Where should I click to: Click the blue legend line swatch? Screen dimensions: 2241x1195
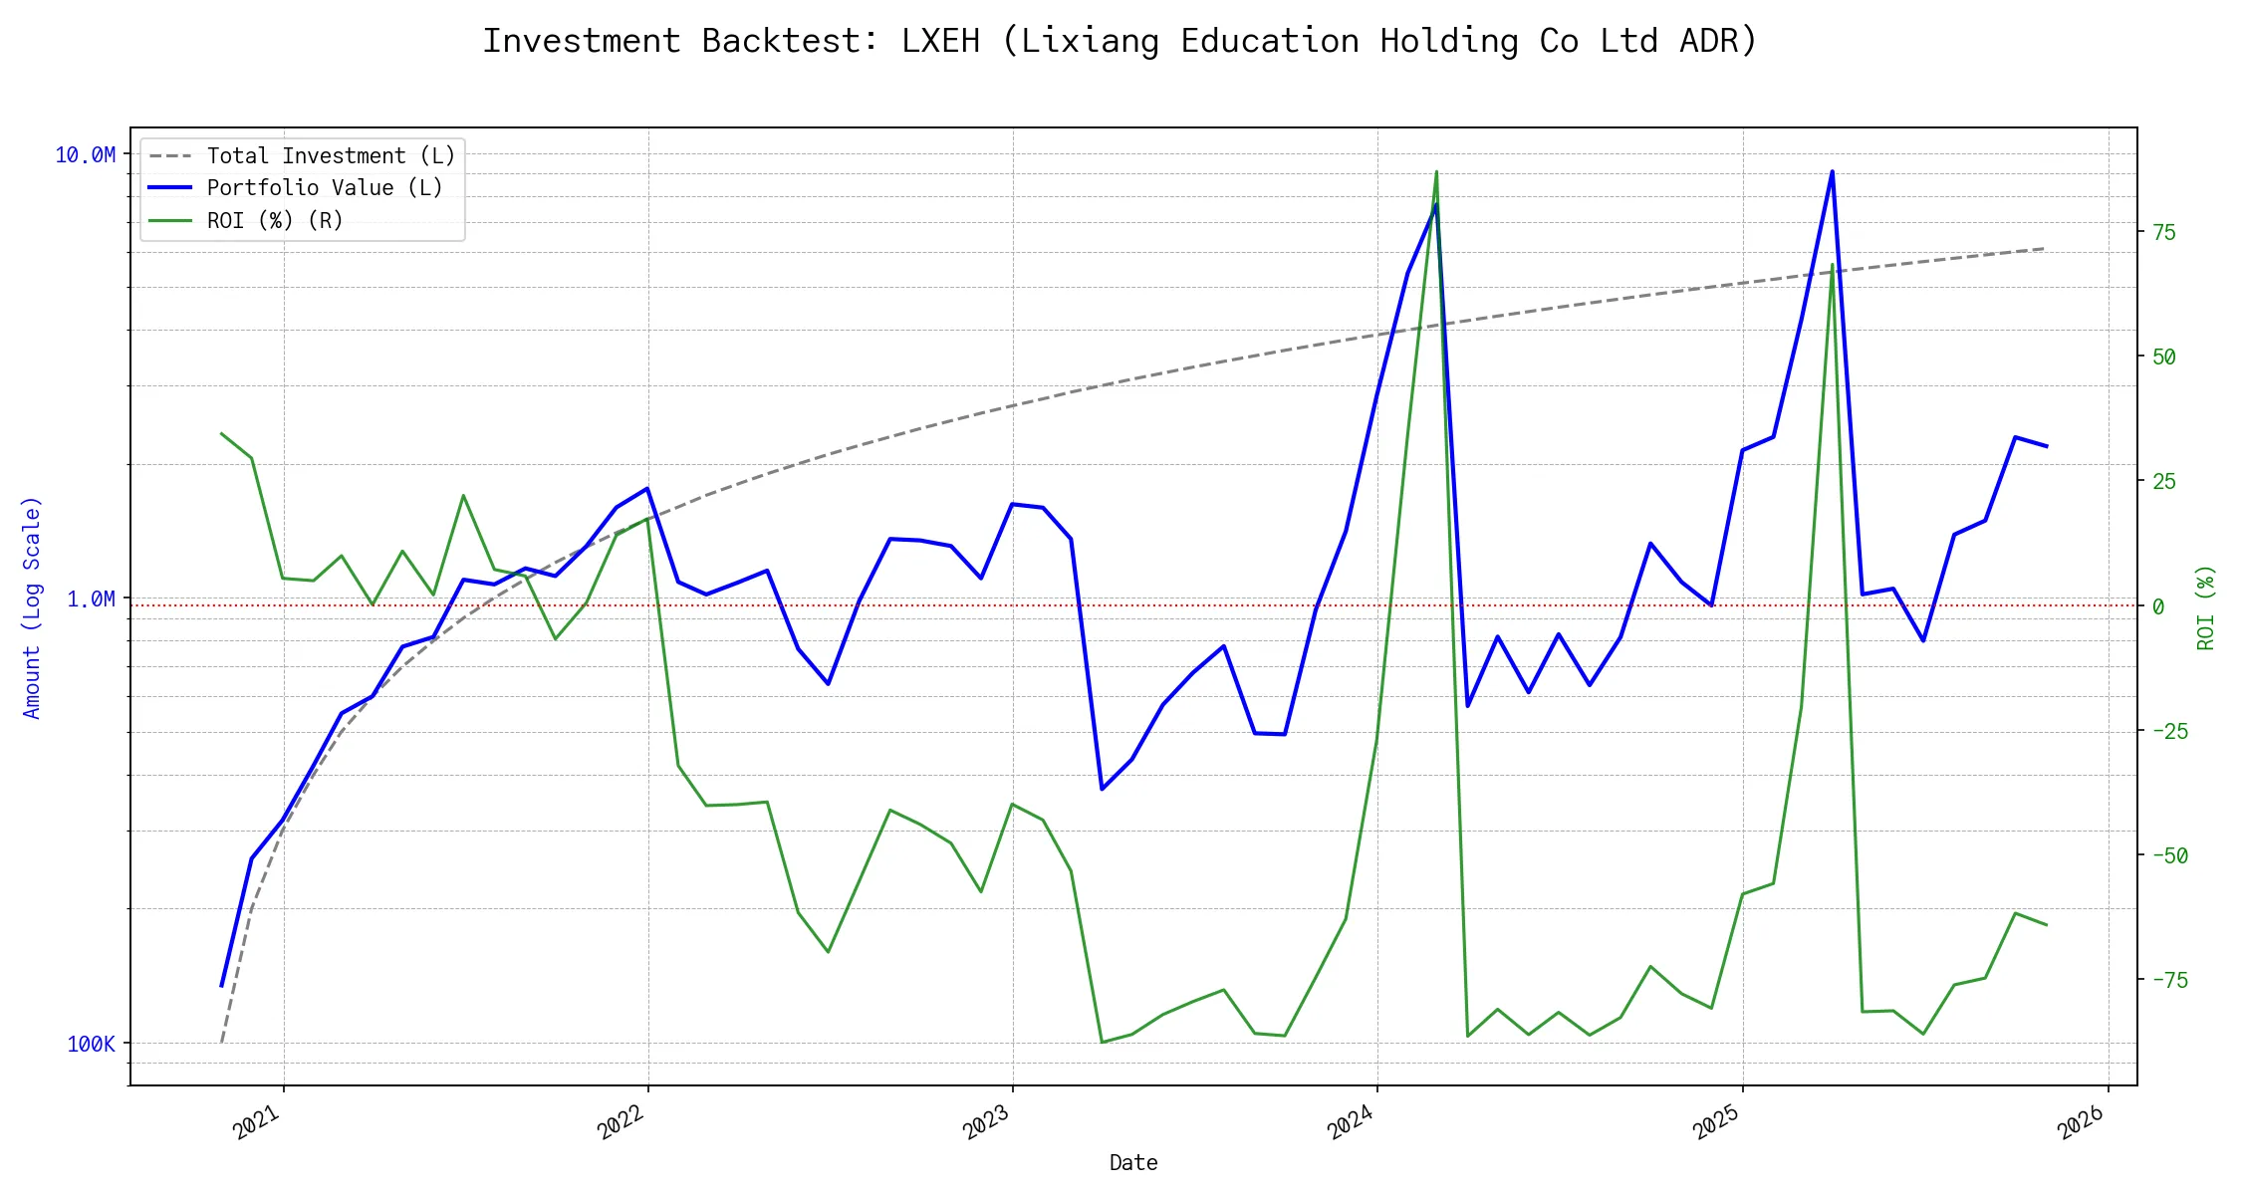coord(170,188)
